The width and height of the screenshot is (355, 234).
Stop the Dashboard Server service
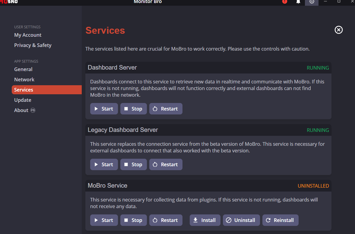pyautogui.click(x=134, y=109)
